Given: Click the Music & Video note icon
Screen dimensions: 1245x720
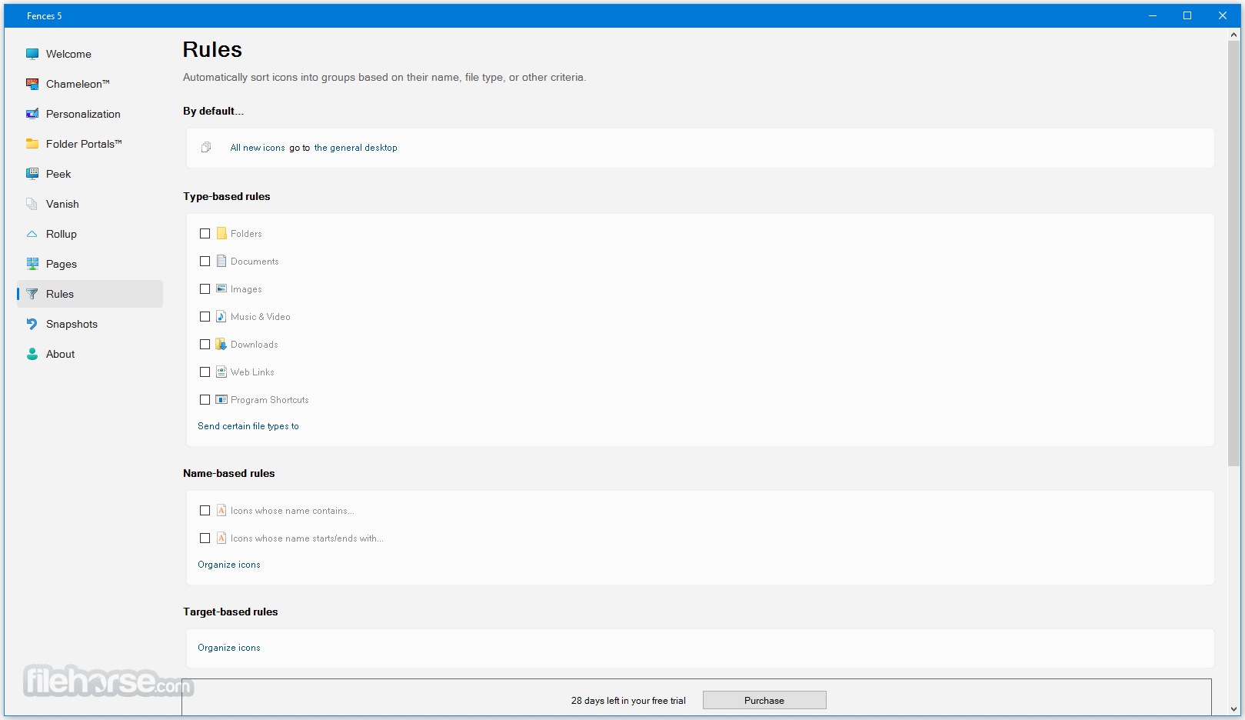Looking at the screenshot, I should (x=221, y=316).
